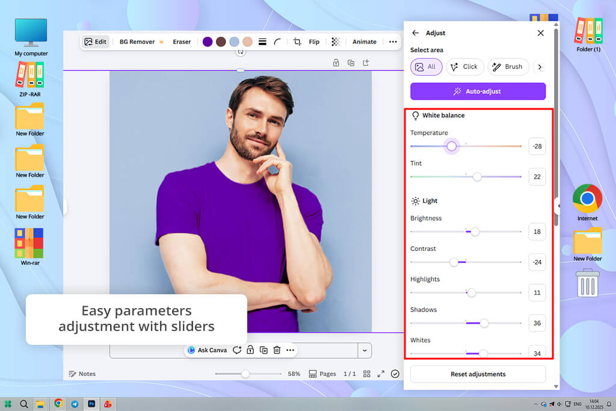Image resolution: width=616 pixels, height=411 pixels.
Task: Pick the purple color swatch
Action: coord(208,42)
